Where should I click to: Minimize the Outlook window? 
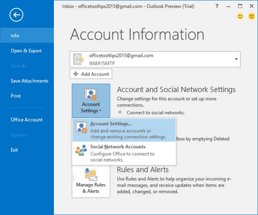[228, 6]
